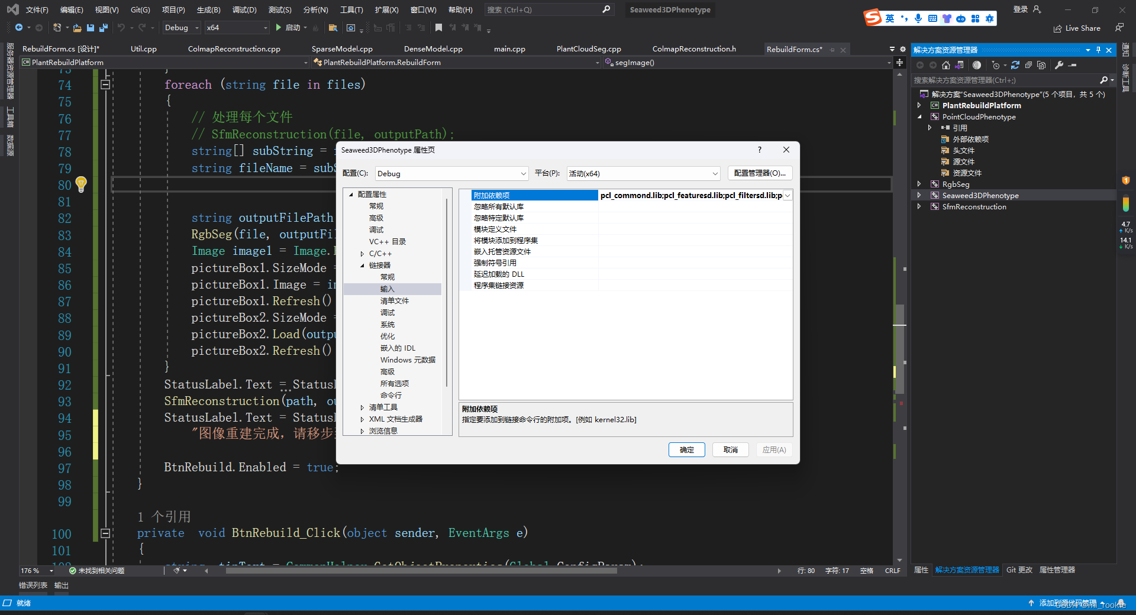
Task: Click the undo arrow icon
Action: click(x=121, y=28)
